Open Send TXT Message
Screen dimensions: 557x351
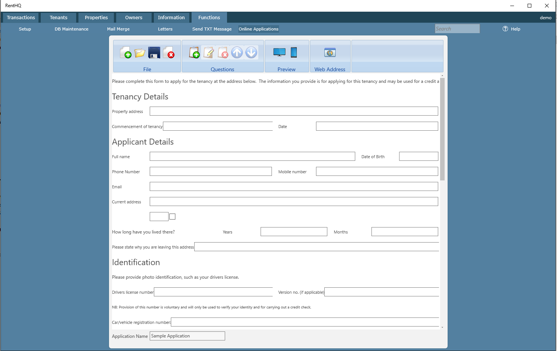click(x=212, y=29)
